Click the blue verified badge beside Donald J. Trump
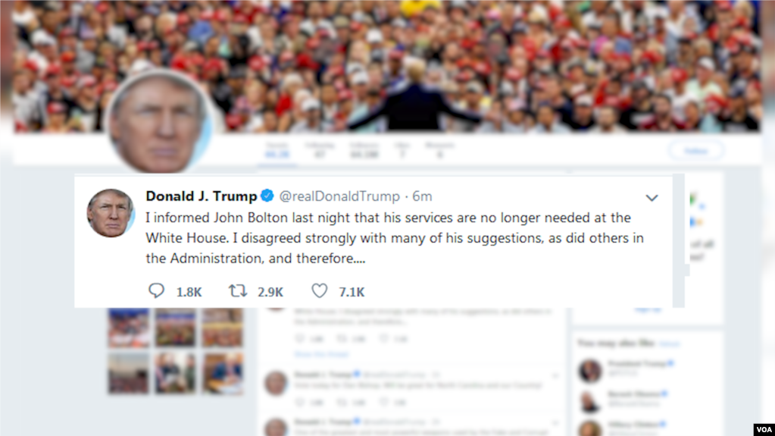This screenshot has width=775, height=436. [x=267, y=196]
